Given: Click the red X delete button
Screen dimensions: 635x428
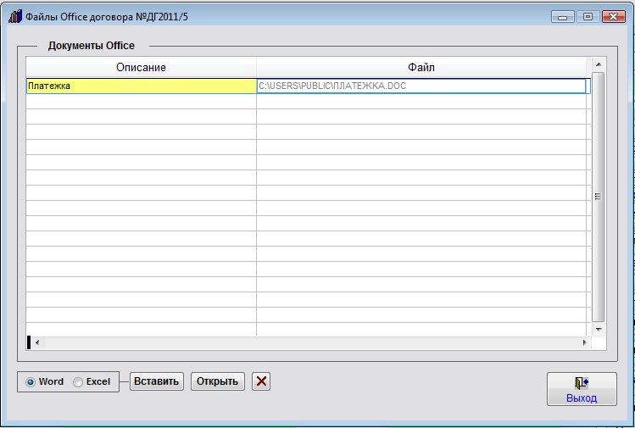Looking at the screenshot, I should pos(261,381).
